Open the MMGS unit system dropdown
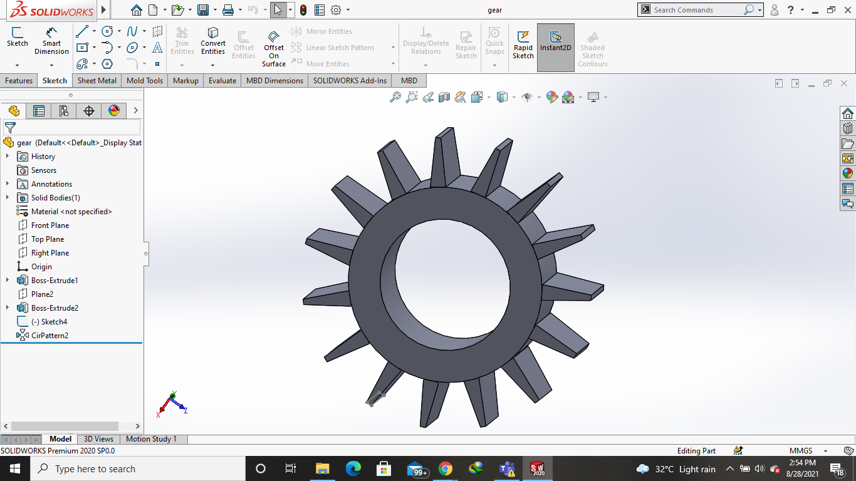The height and width of the screenshot is (481, 856). [825, 451]
